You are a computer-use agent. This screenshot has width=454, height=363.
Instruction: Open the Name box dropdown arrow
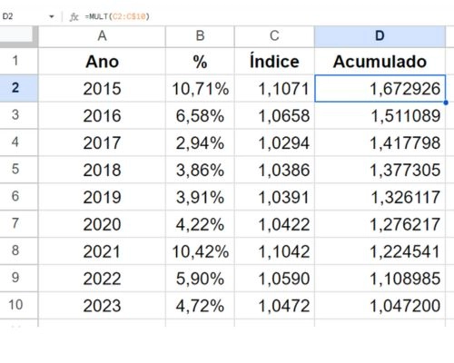pos(52,16)
